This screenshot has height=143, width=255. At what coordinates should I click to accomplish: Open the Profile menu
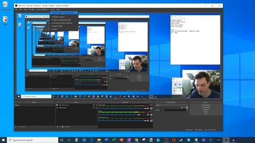tap(31, 10)
